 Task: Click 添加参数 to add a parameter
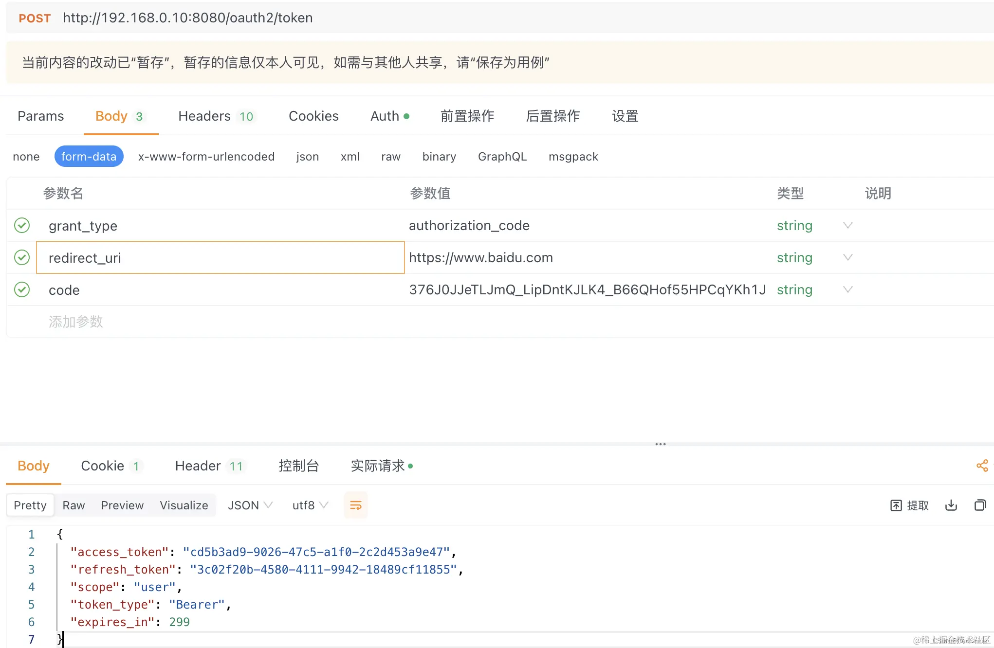(76, 322)
